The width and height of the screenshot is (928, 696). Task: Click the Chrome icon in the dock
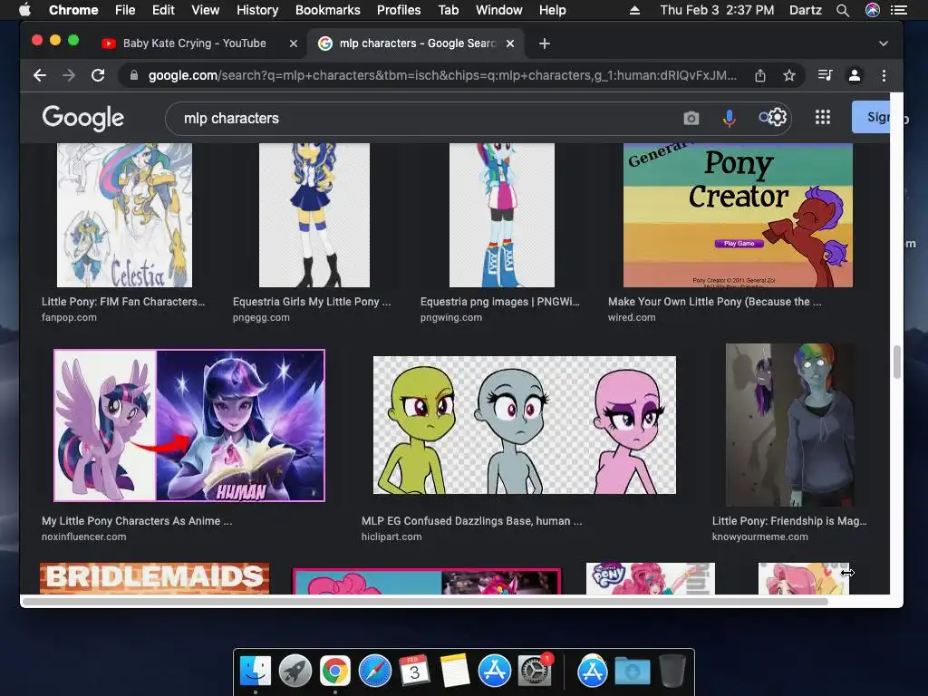tap(335, 671)
